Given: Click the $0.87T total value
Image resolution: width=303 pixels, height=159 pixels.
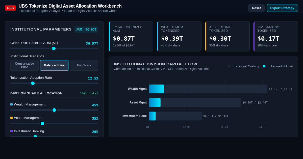Looking at the screenshot, I should click(x=124, y=39).
